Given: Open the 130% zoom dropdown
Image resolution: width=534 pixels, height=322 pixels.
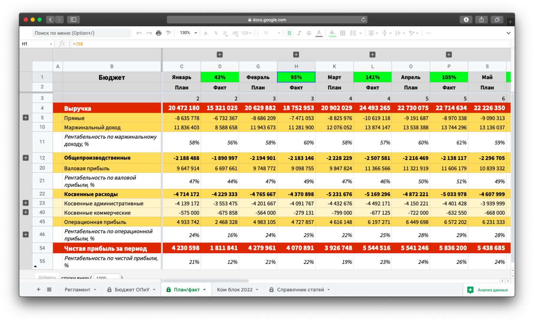Looking at the screenshot, I should click(x=188, y=33).
